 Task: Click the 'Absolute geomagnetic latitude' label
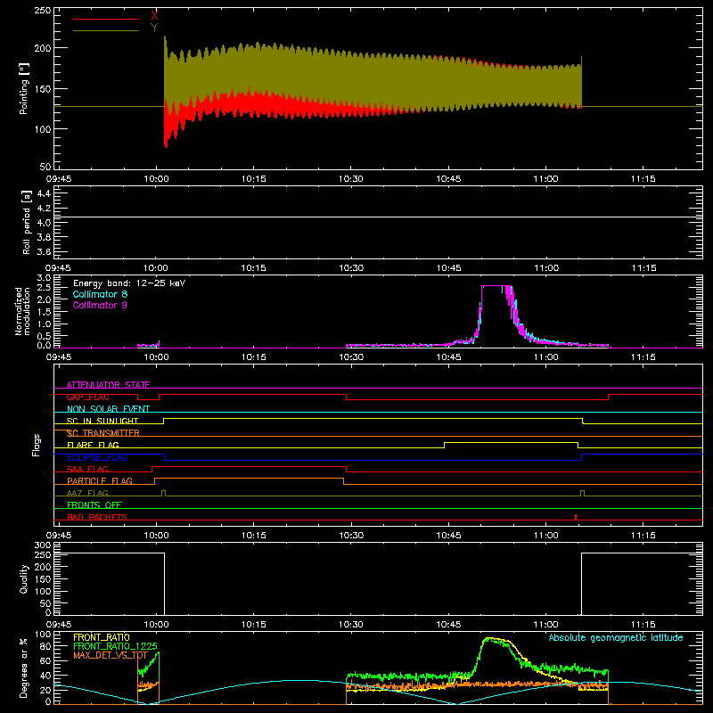pyautogui.click(x=616, y=637)
